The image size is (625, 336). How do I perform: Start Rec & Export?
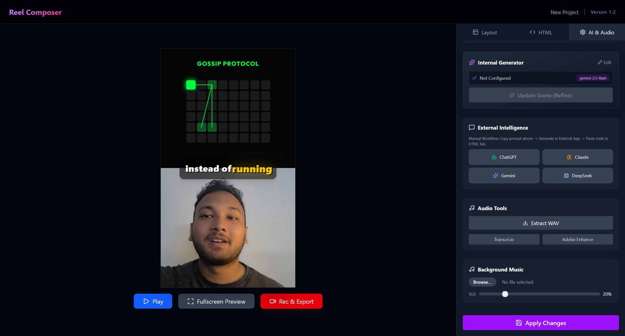pos(291,301)
